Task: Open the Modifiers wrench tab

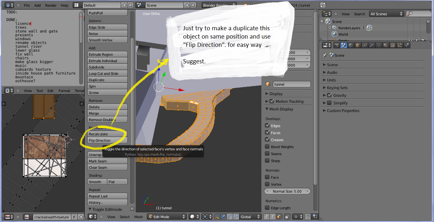Action: (372, 45)
